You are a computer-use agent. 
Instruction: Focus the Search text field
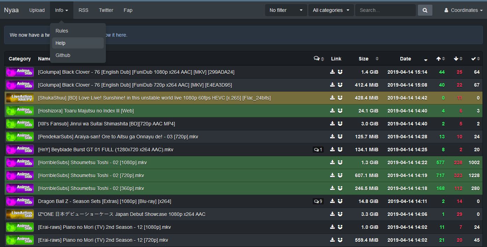coord(385,10)
